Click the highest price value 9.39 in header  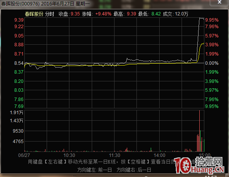[131, 14]
